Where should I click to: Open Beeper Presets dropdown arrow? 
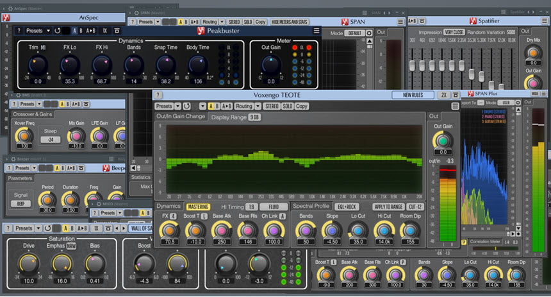coord(34,168)
